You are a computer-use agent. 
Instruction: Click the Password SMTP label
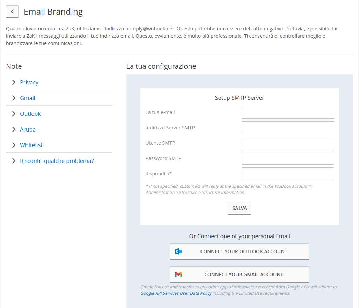tap(163, 158)
